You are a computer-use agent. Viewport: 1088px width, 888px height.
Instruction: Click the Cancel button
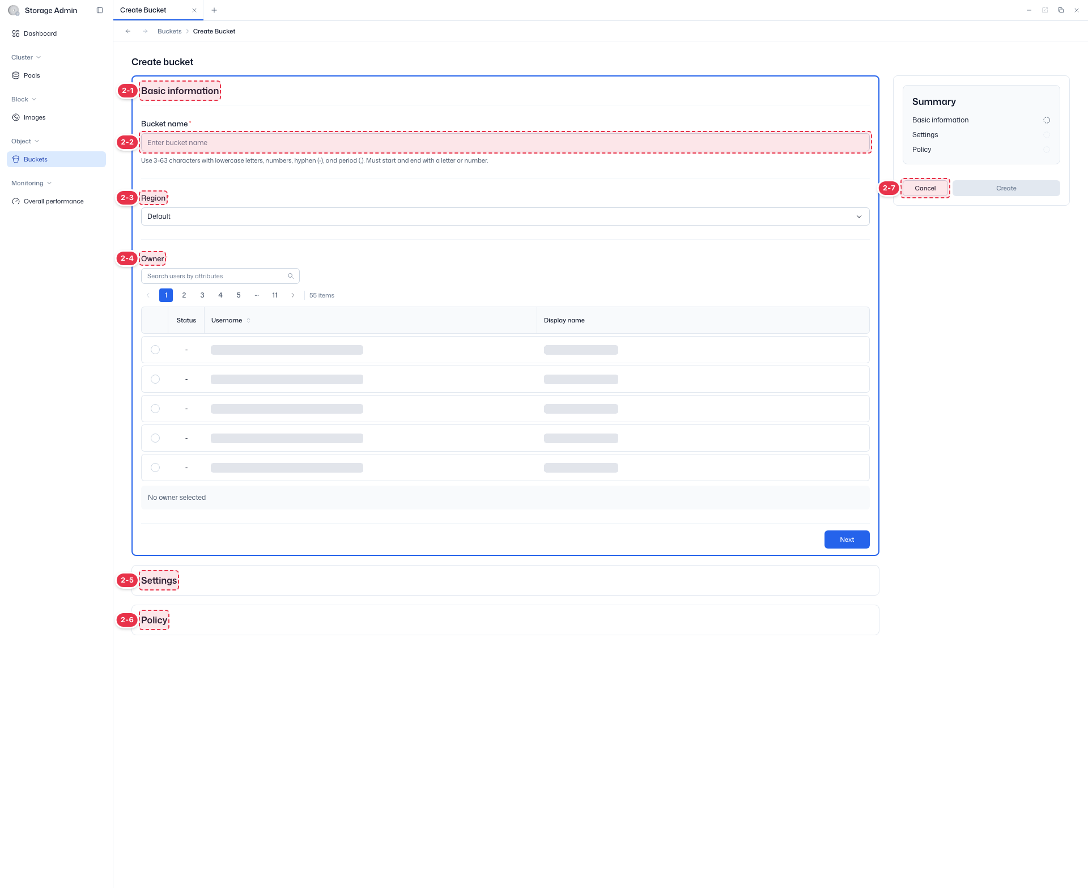925,188
